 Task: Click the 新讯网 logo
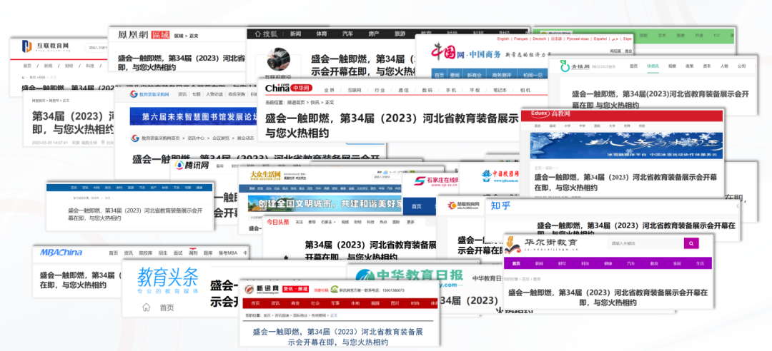coord(262,290)
